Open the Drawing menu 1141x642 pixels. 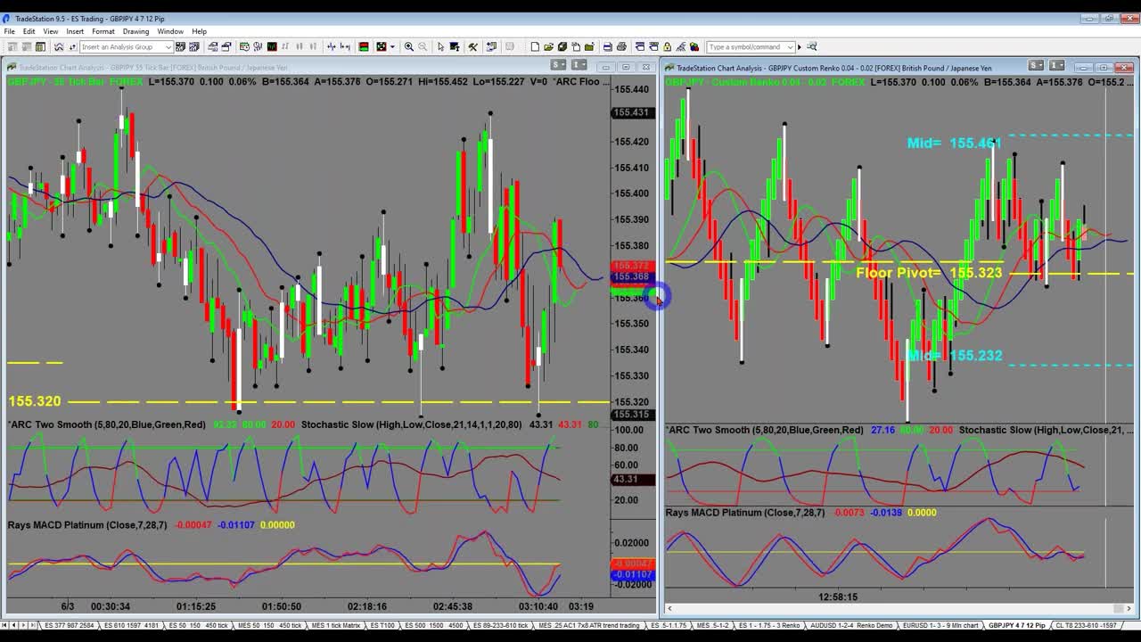coord(135,31)
